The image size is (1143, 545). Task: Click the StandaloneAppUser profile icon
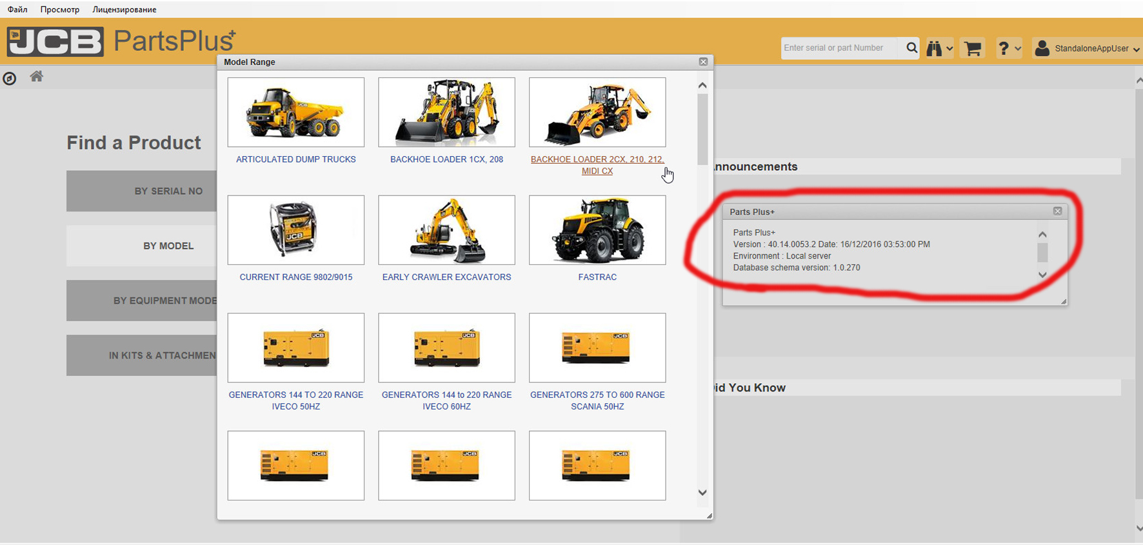click(1042, 48)
